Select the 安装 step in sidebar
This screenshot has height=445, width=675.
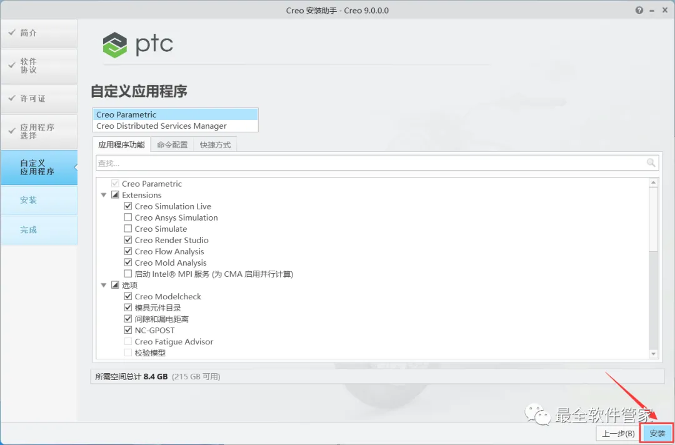tap(39, 200)
